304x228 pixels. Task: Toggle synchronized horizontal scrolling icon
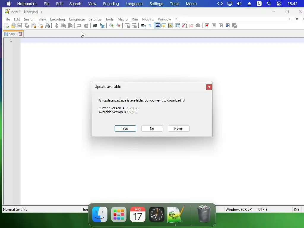(134, 26)
